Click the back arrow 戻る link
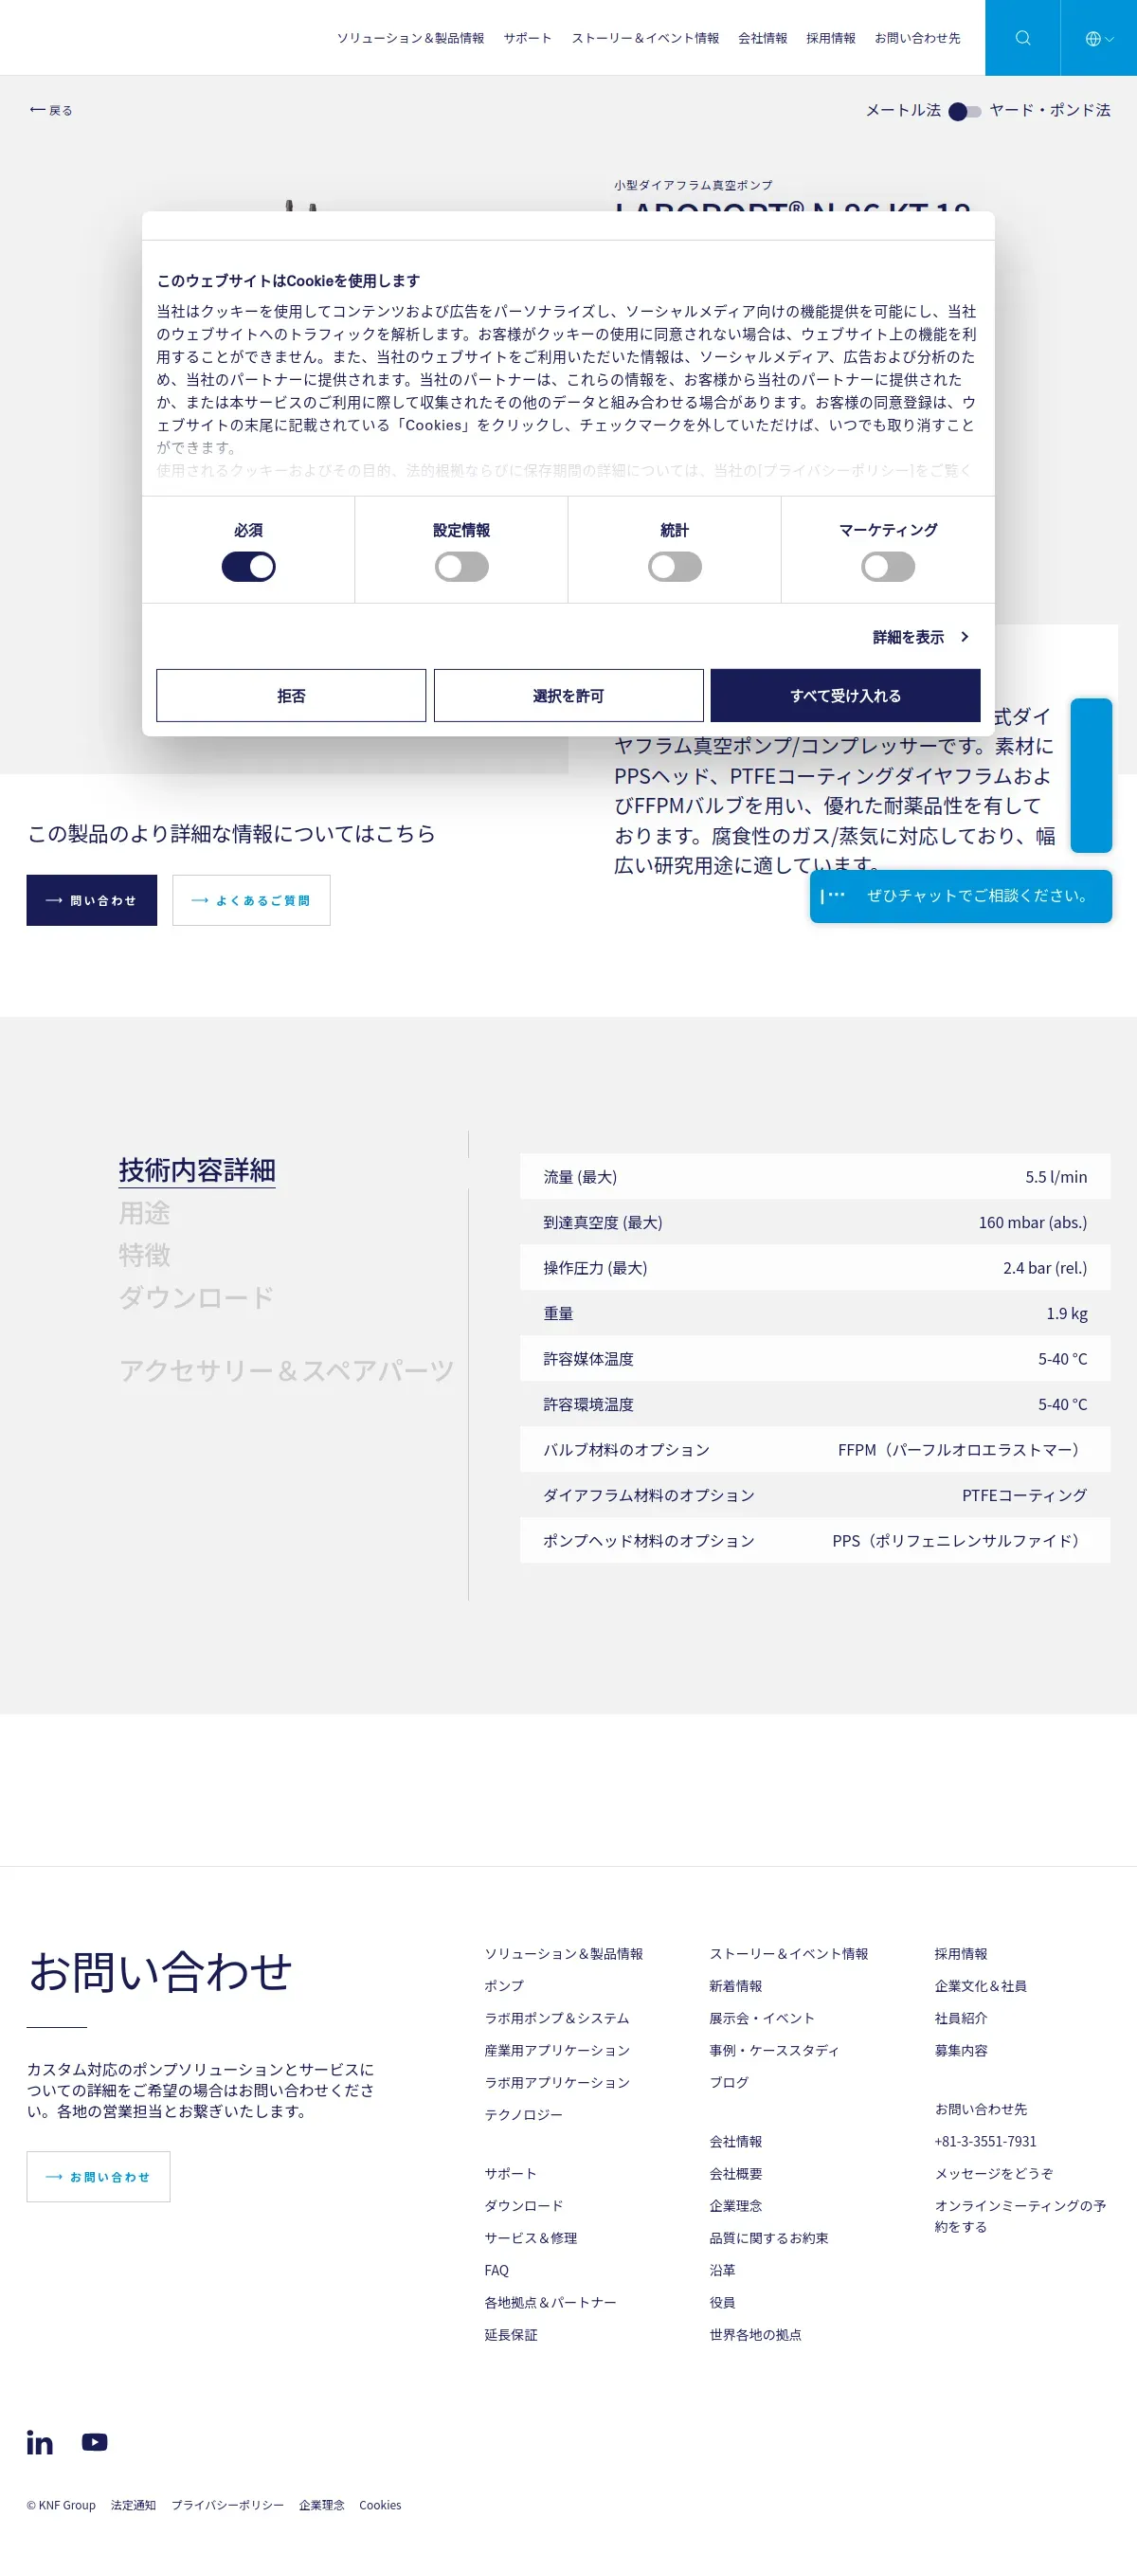 click(50, 110)
